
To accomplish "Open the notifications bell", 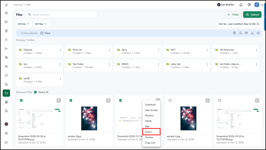I will coord(241,5).
